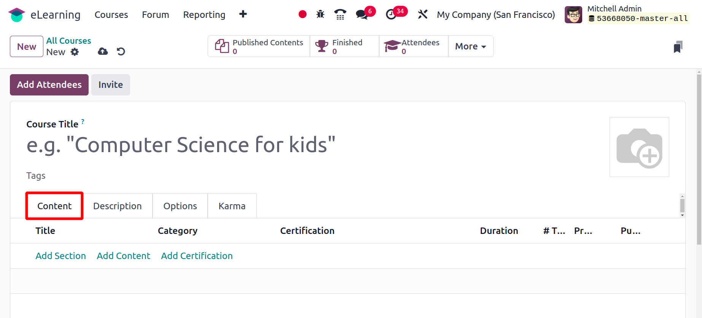
Task: Click the Add Attendees button
Action: [49, 85]
